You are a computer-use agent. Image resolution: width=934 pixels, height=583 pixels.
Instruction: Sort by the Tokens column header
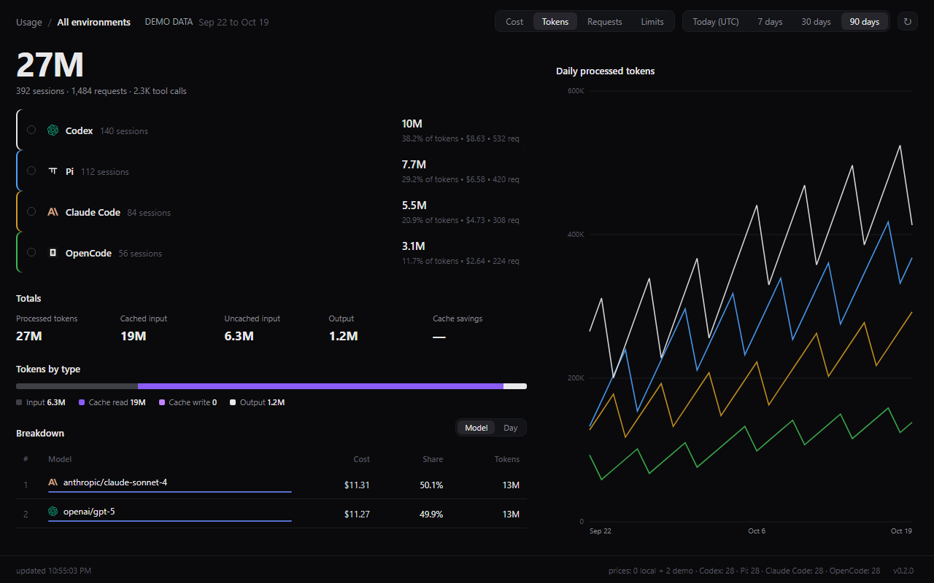click(507, 459)
